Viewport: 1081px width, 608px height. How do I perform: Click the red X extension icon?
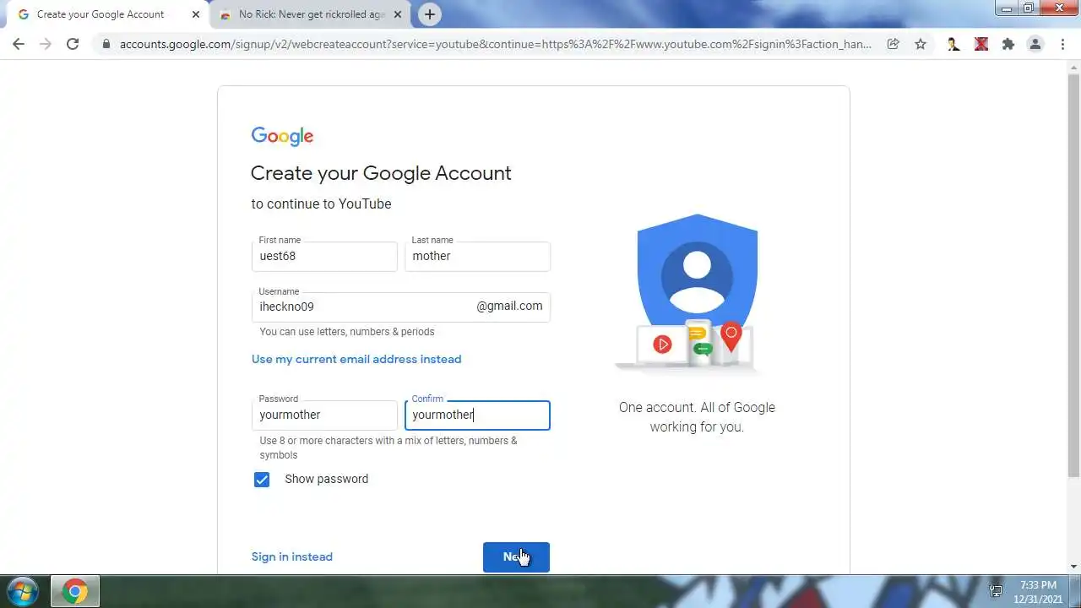click(981, 45)
